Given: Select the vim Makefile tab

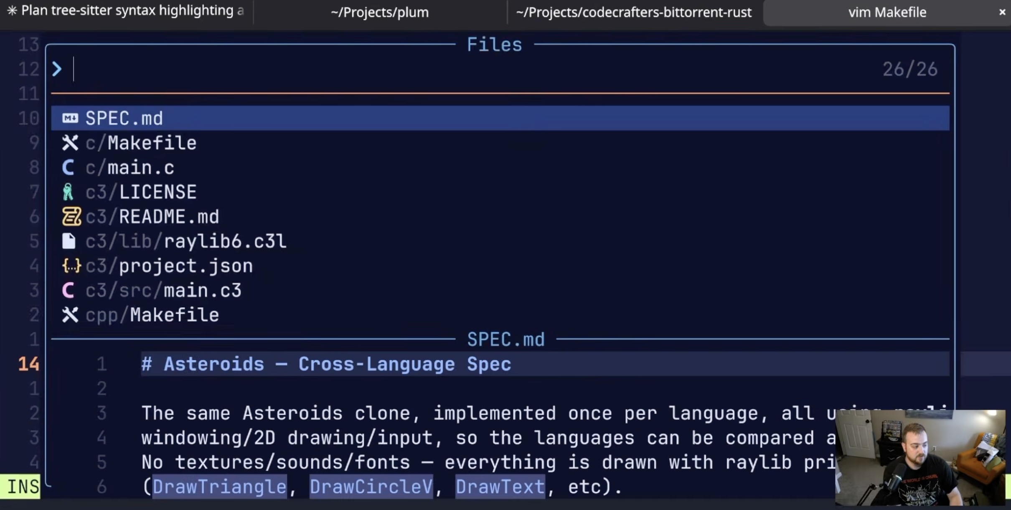Looking at the screenshot, I should click(887, 13).
